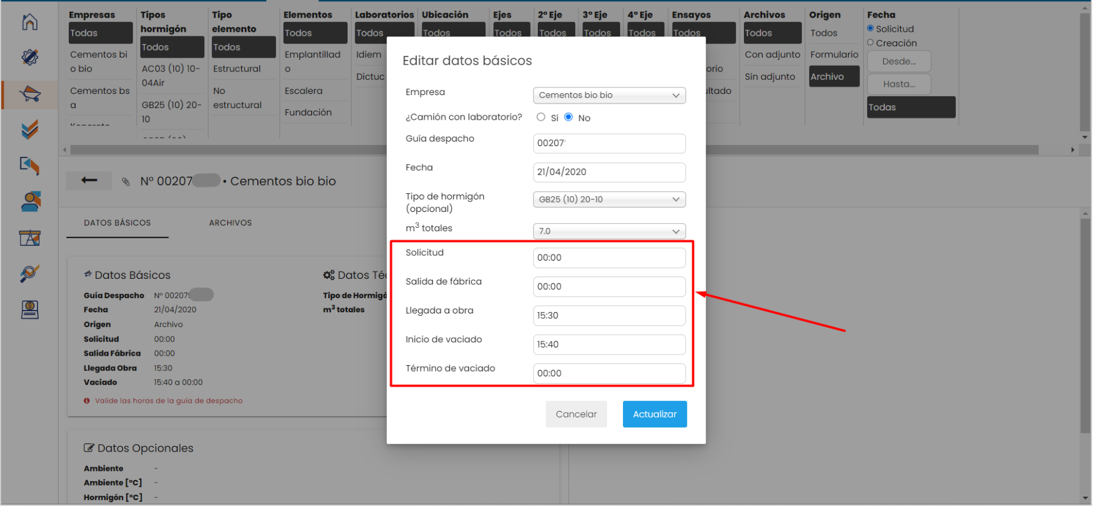
Task: Open the Home icon in sidebar
Action: coord(30,22)
